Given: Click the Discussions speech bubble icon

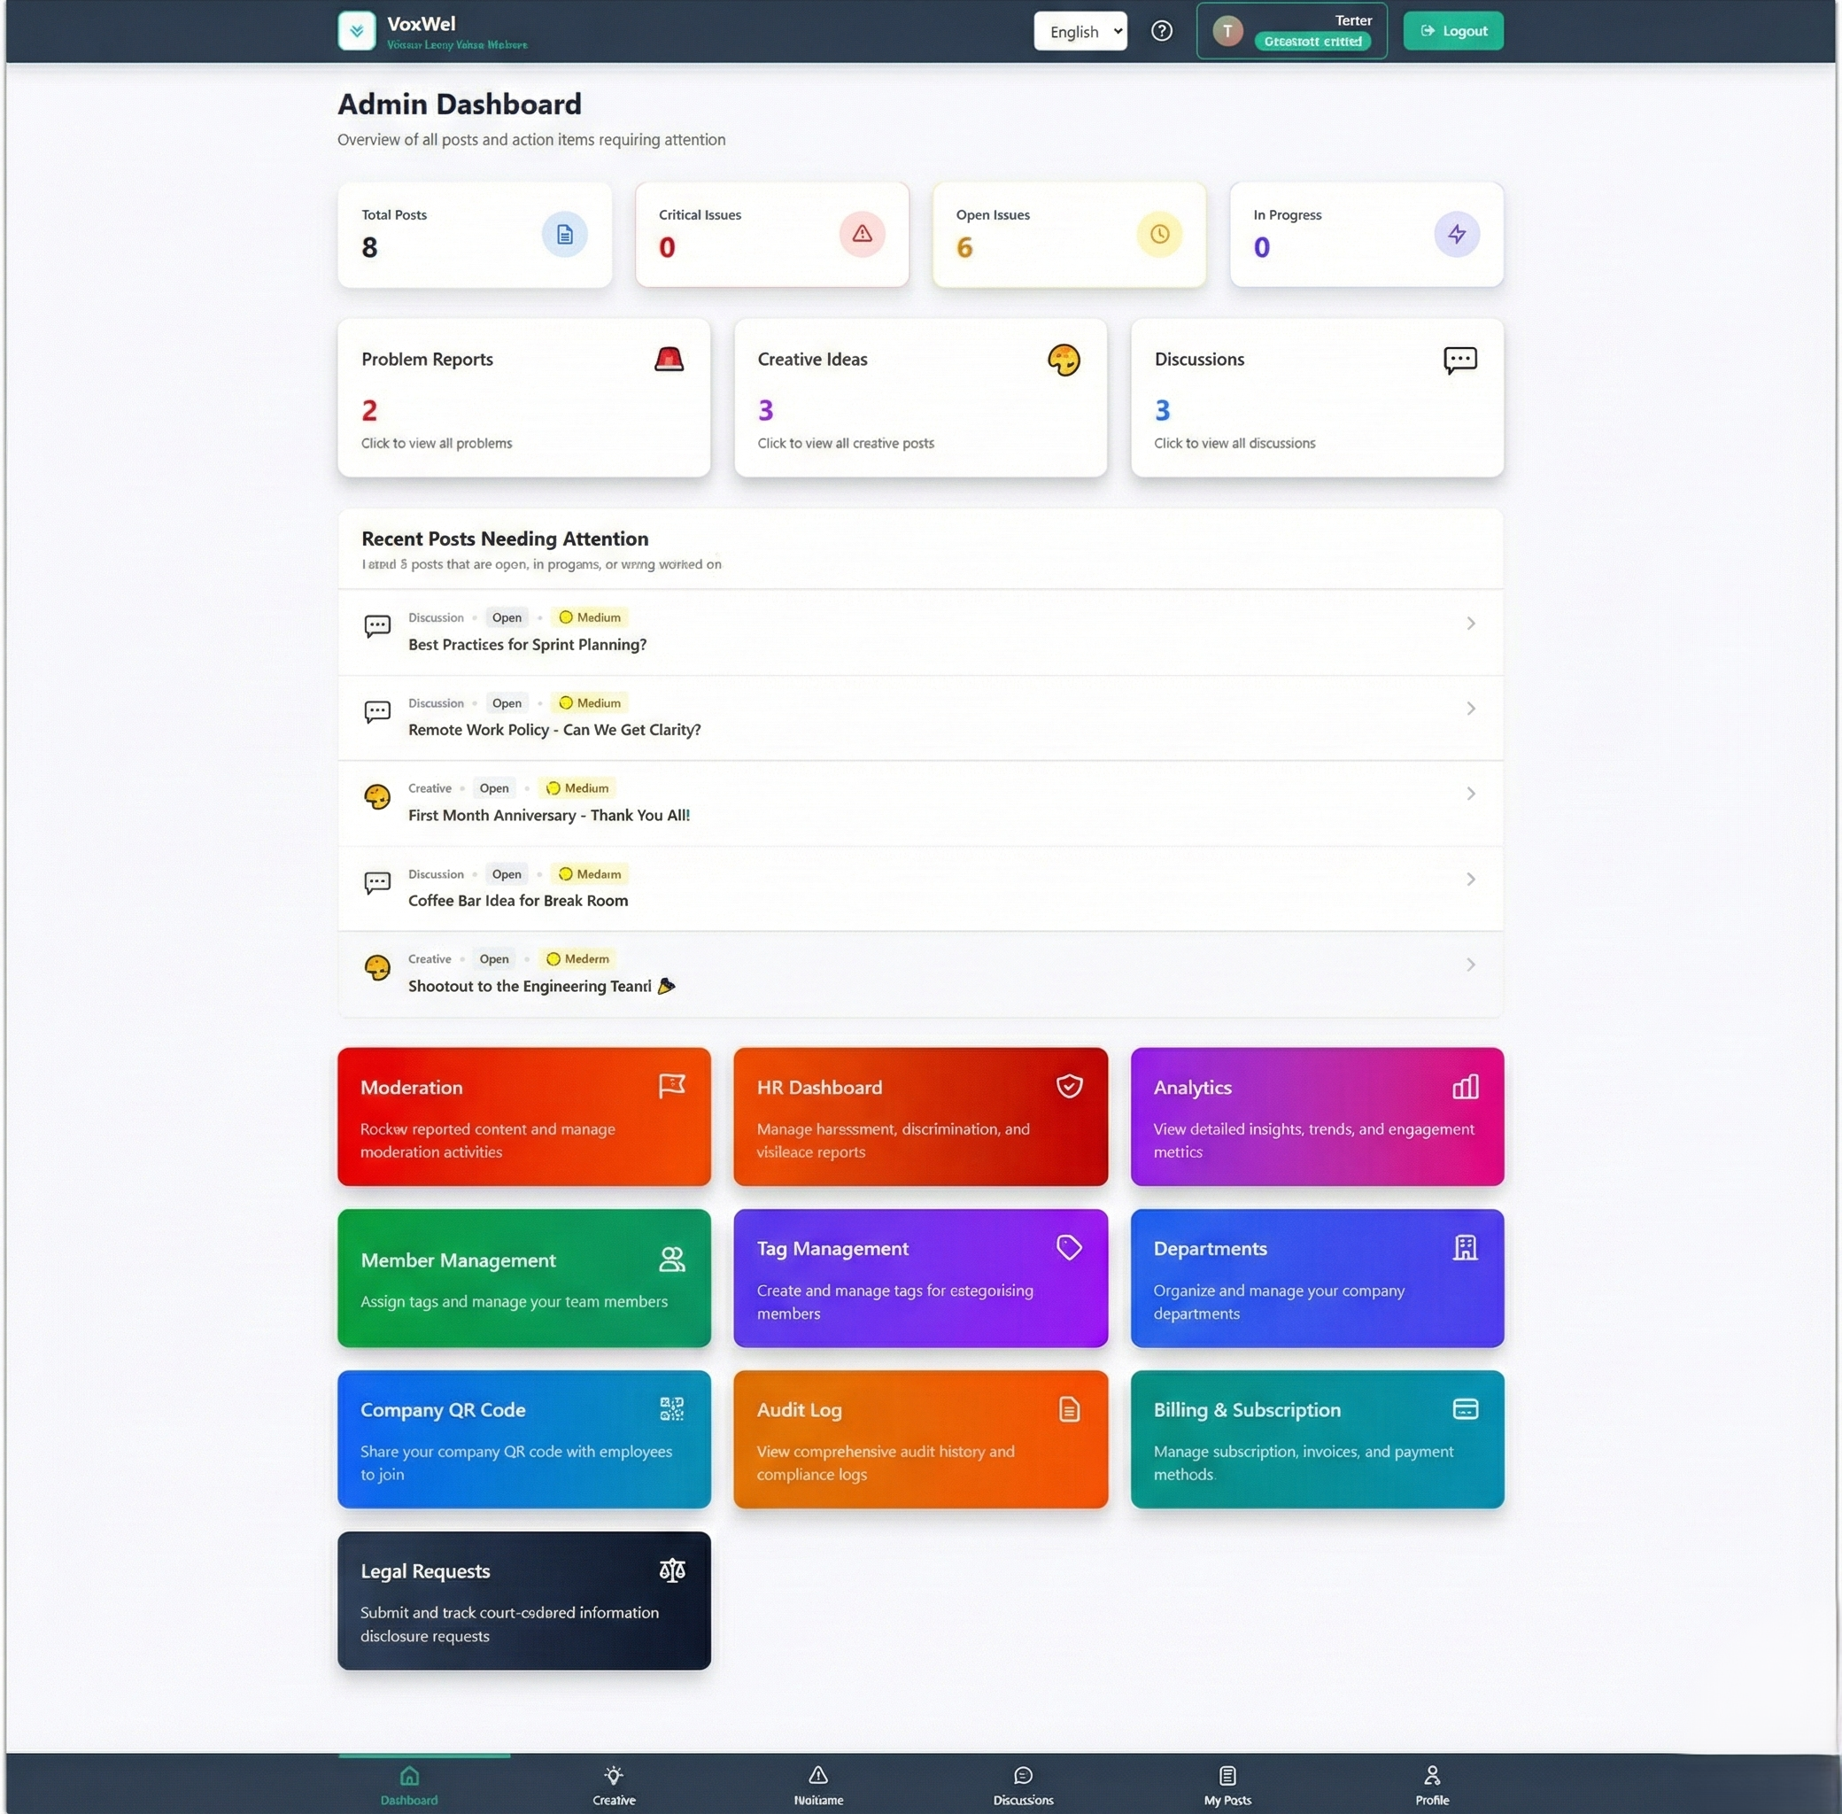Looking at the screenshot, I should (x=1460, y=360).
